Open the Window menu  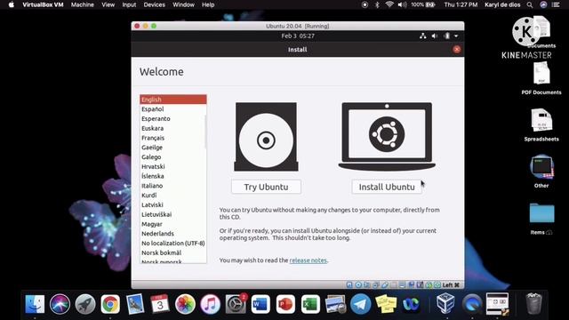(x=183, y=4)
